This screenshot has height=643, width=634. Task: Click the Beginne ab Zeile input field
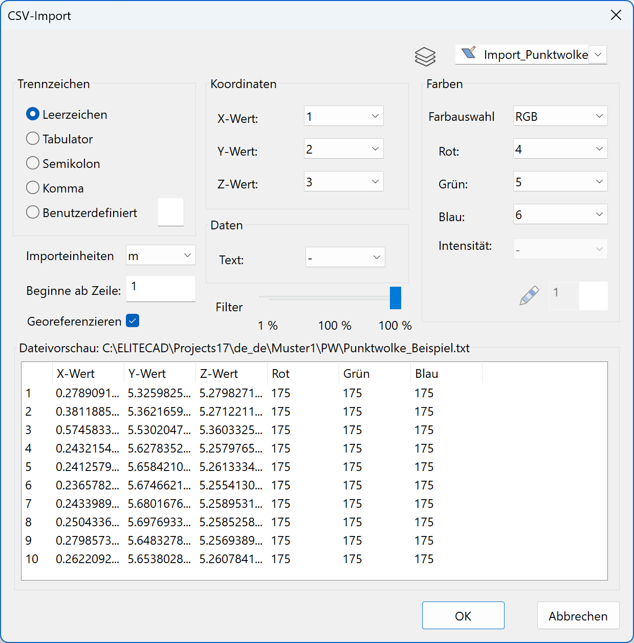[x=160, y=289]
